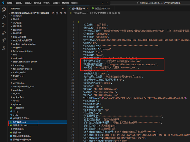Open the 选择(S) menu
This screenshot has width=190, height=142.
pos(28,3)
